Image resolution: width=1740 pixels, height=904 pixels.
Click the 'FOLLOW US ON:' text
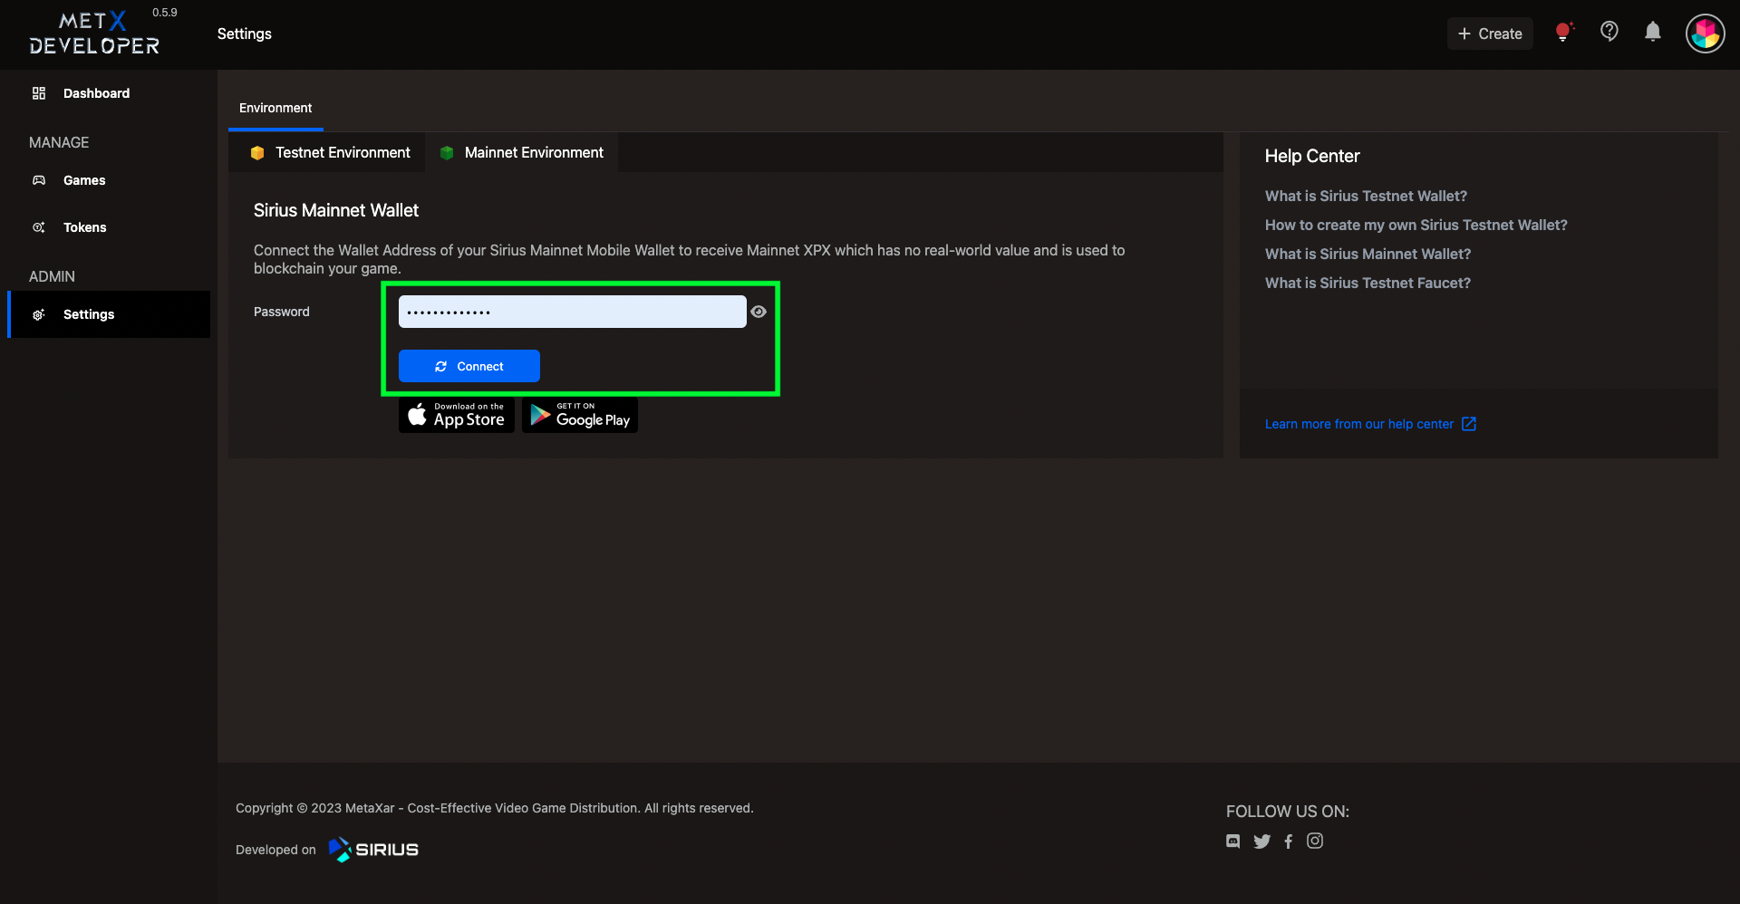[x=1288, y=812]
